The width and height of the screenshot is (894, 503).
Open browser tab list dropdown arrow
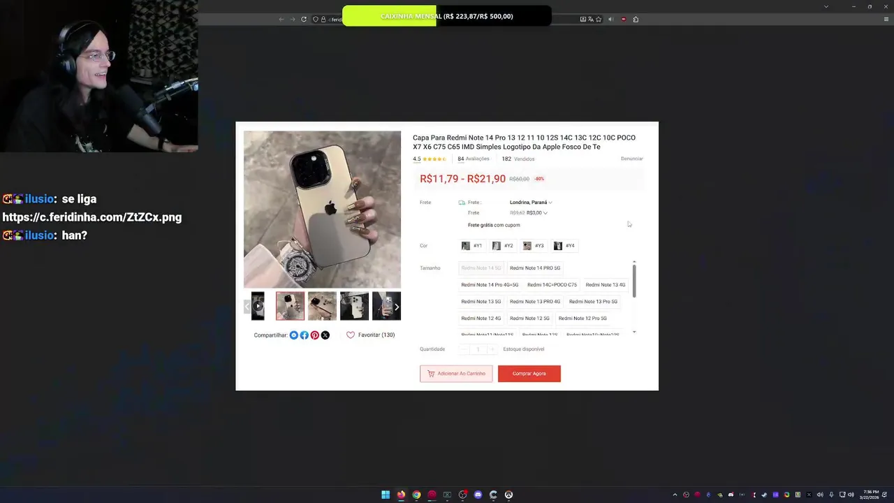coord(826,6)
